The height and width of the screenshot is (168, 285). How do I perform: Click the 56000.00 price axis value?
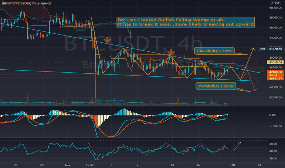[x=276, y=27]
